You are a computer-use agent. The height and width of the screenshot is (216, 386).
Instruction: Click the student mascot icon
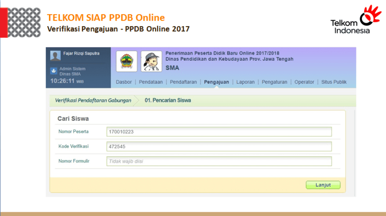[x=151, y=61]
